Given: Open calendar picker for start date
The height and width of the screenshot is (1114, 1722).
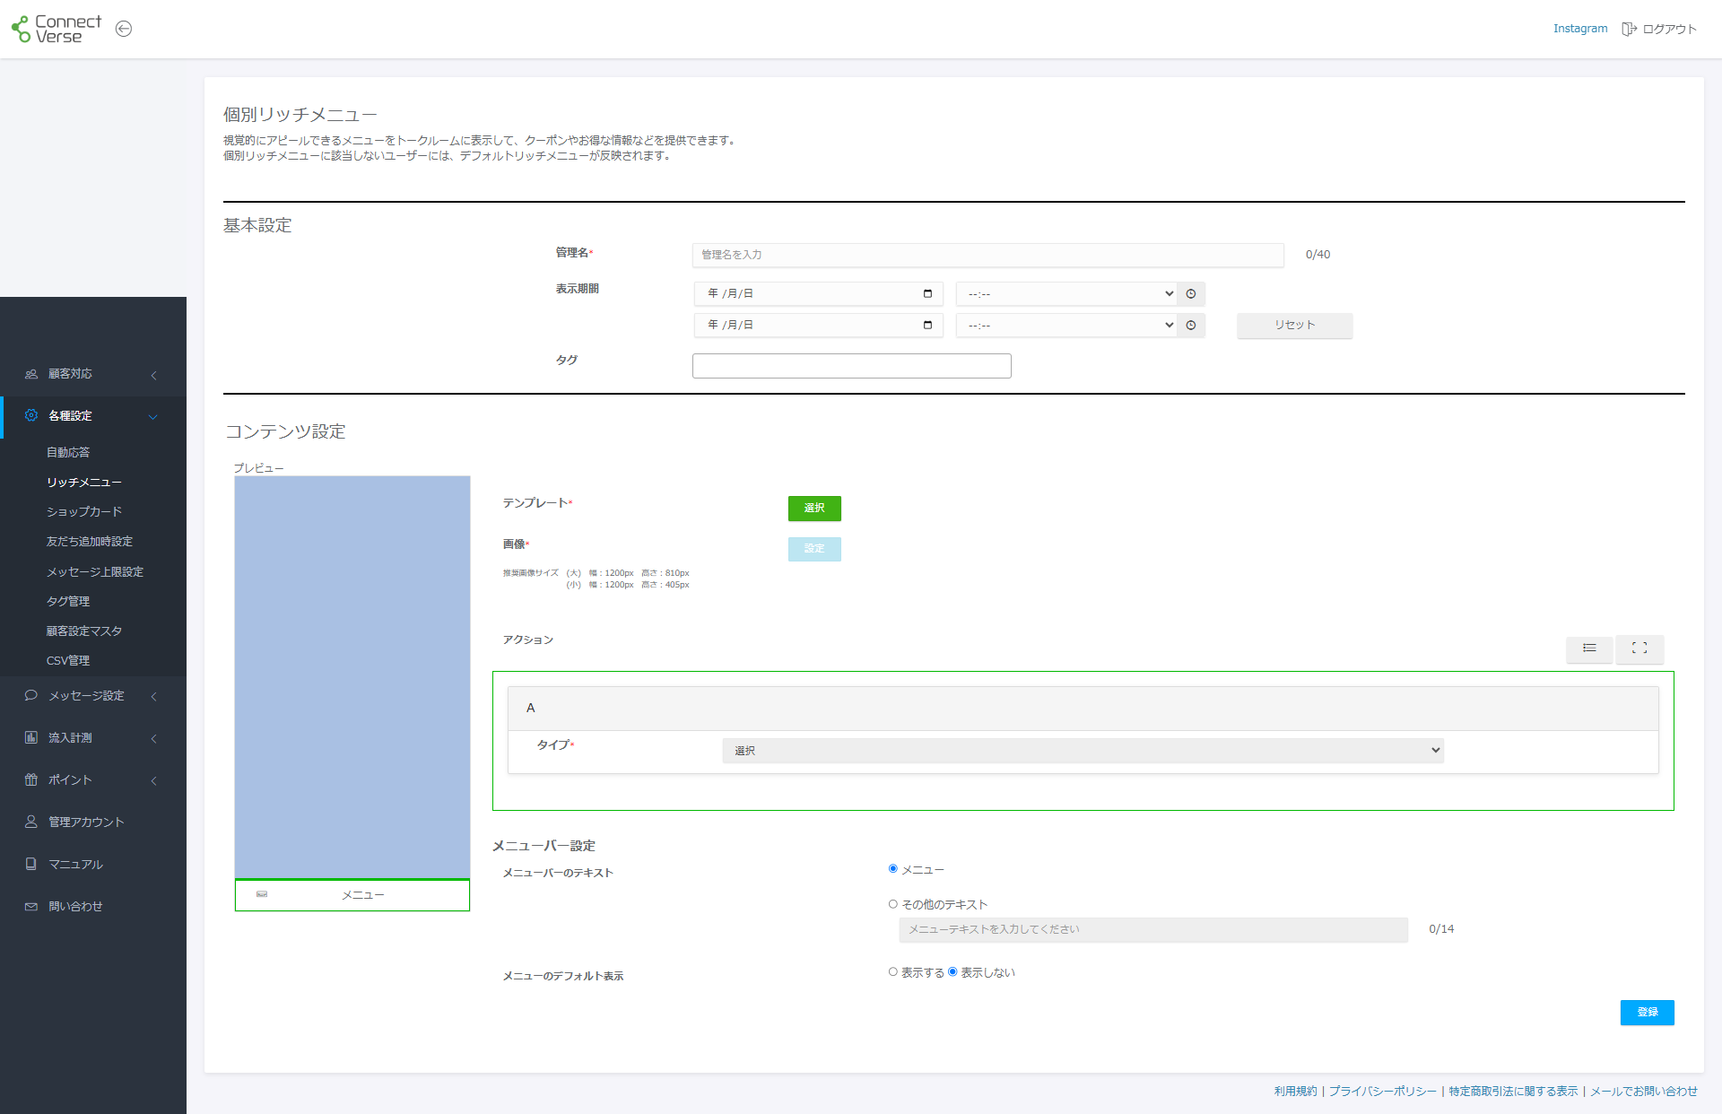Looking at the screenshot, I should [927, 293].
